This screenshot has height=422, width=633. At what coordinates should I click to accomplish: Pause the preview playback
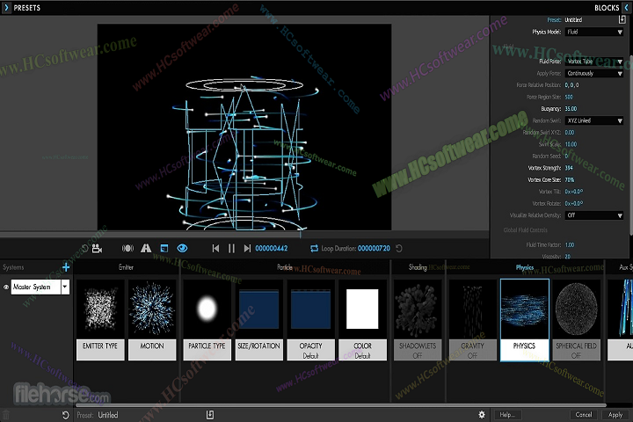click(232, 249)
